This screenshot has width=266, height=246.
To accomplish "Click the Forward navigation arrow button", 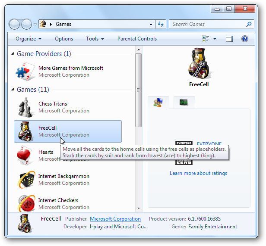I will pyautogui.click(x=26, y=24).
